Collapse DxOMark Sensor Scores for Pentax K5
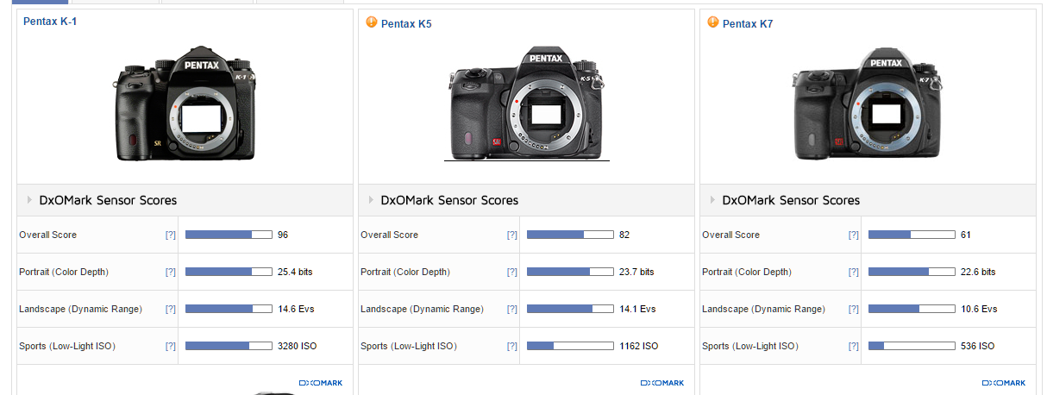Image resolution: width=1047 pixels, height=395 pixels. 372,200
